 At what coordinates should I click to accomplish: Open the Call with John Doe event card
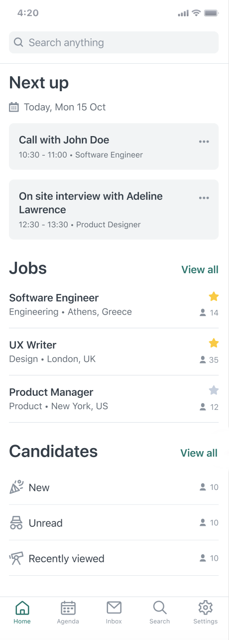pos(114,147)
